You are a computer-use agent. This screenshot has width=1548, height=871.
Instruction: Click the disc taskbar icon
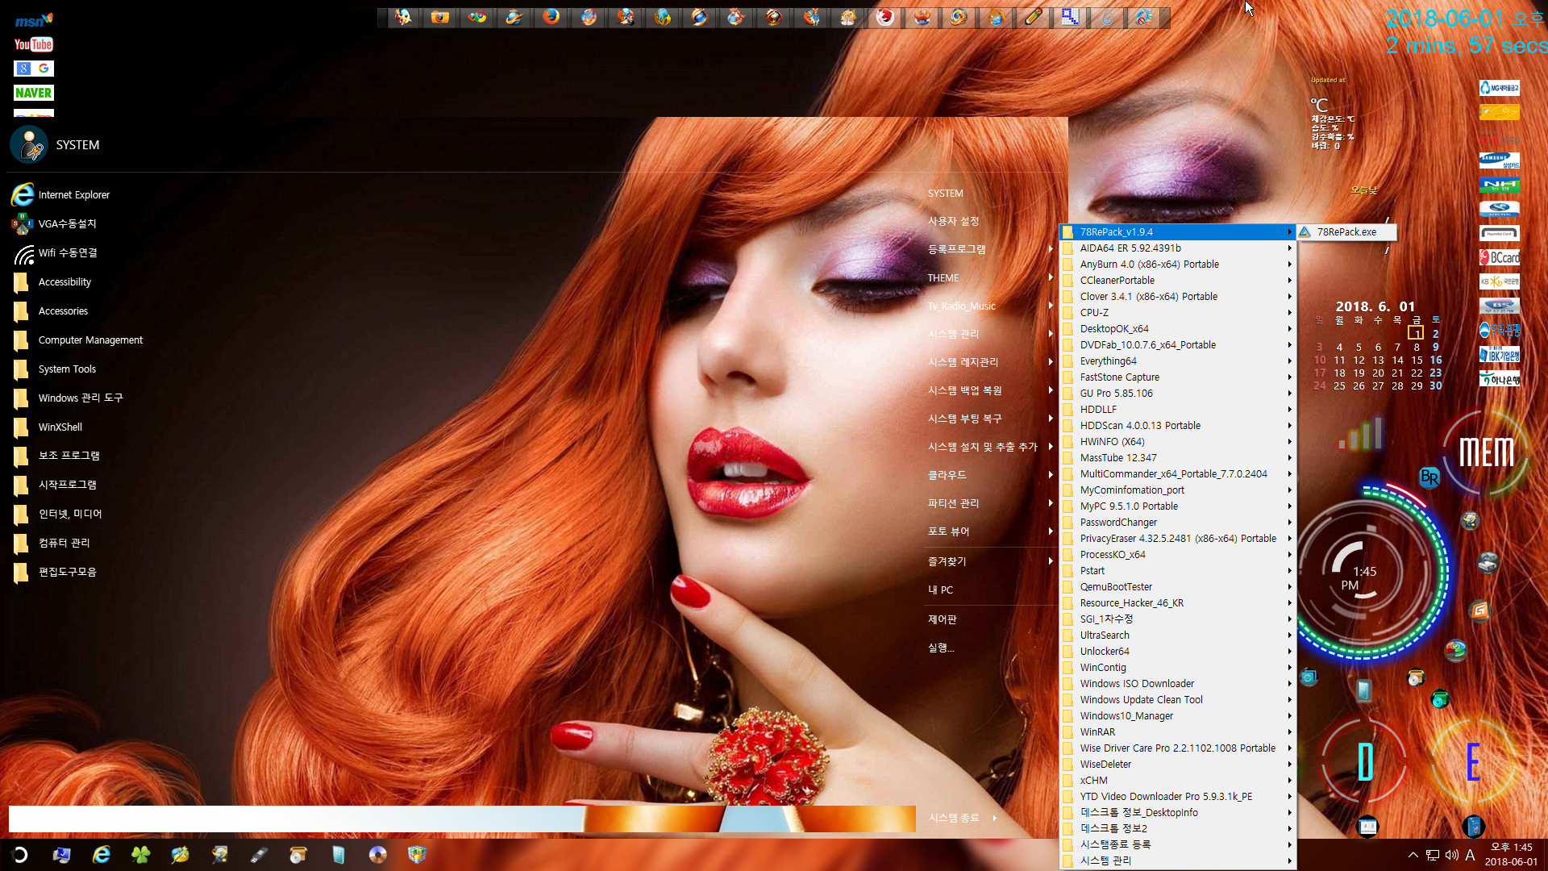pyautogui.click(x=377, y=855)
